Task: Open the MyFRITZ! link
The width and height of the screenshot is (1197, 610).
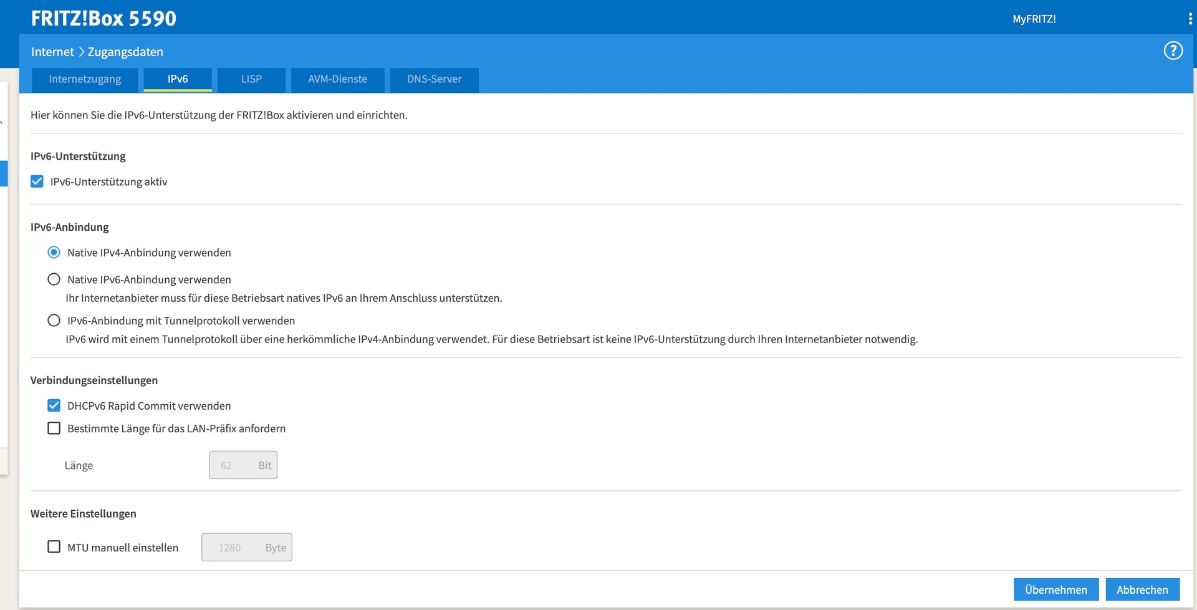Action: [1034, 19]
